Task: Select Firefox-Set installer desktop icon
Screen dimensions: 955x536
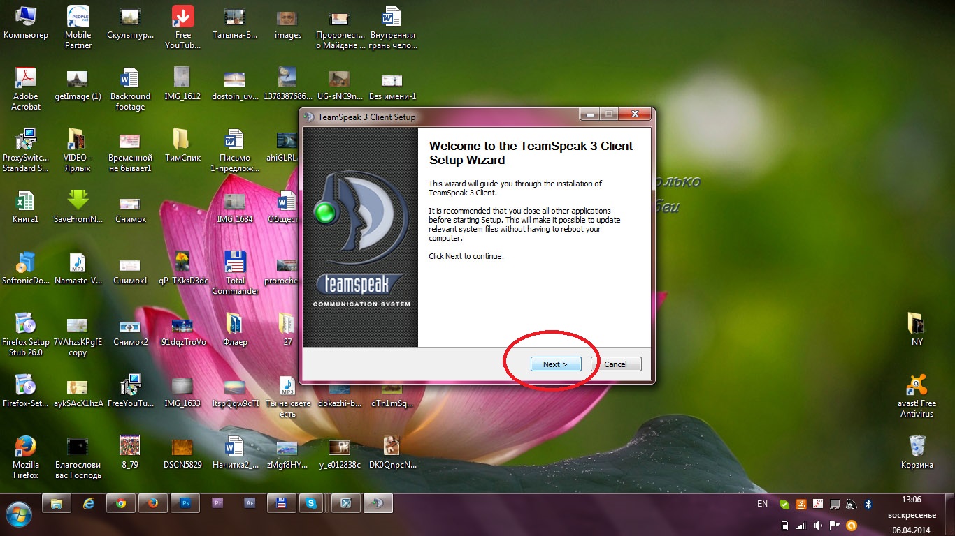Action: click(x=26, y=390)
